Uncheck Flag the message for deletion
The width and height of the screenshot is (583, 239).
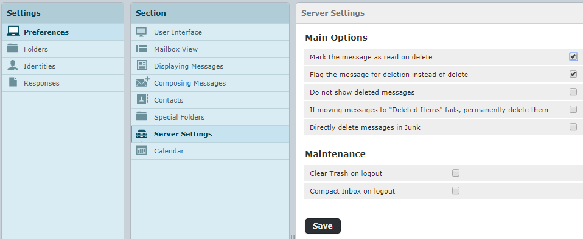573,74
